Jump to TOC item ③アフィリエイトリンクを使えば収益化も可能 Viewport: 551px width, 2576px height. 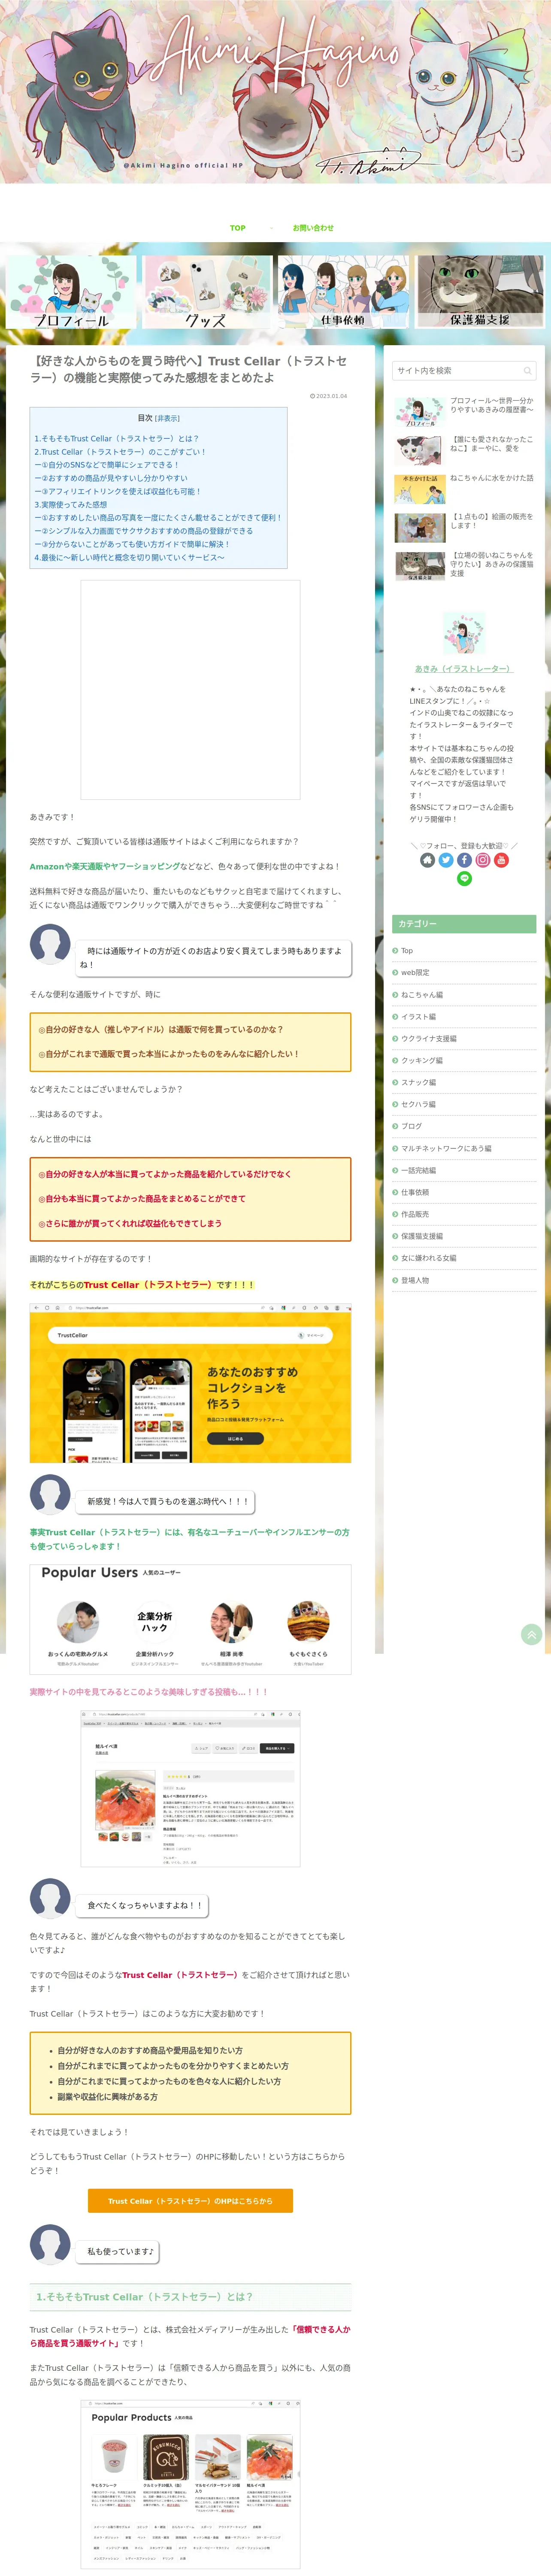coord(118,492)
